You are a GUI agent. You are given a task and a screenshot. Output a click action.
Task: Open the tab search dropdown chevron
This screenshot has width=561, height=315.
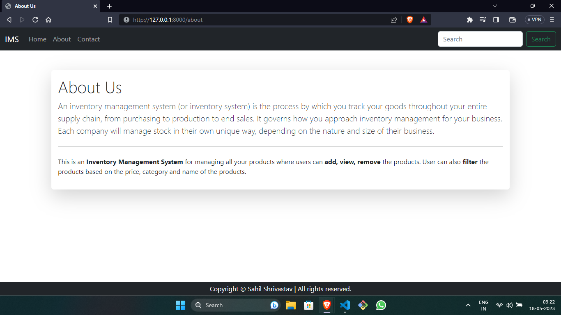(x=495, y=6)
